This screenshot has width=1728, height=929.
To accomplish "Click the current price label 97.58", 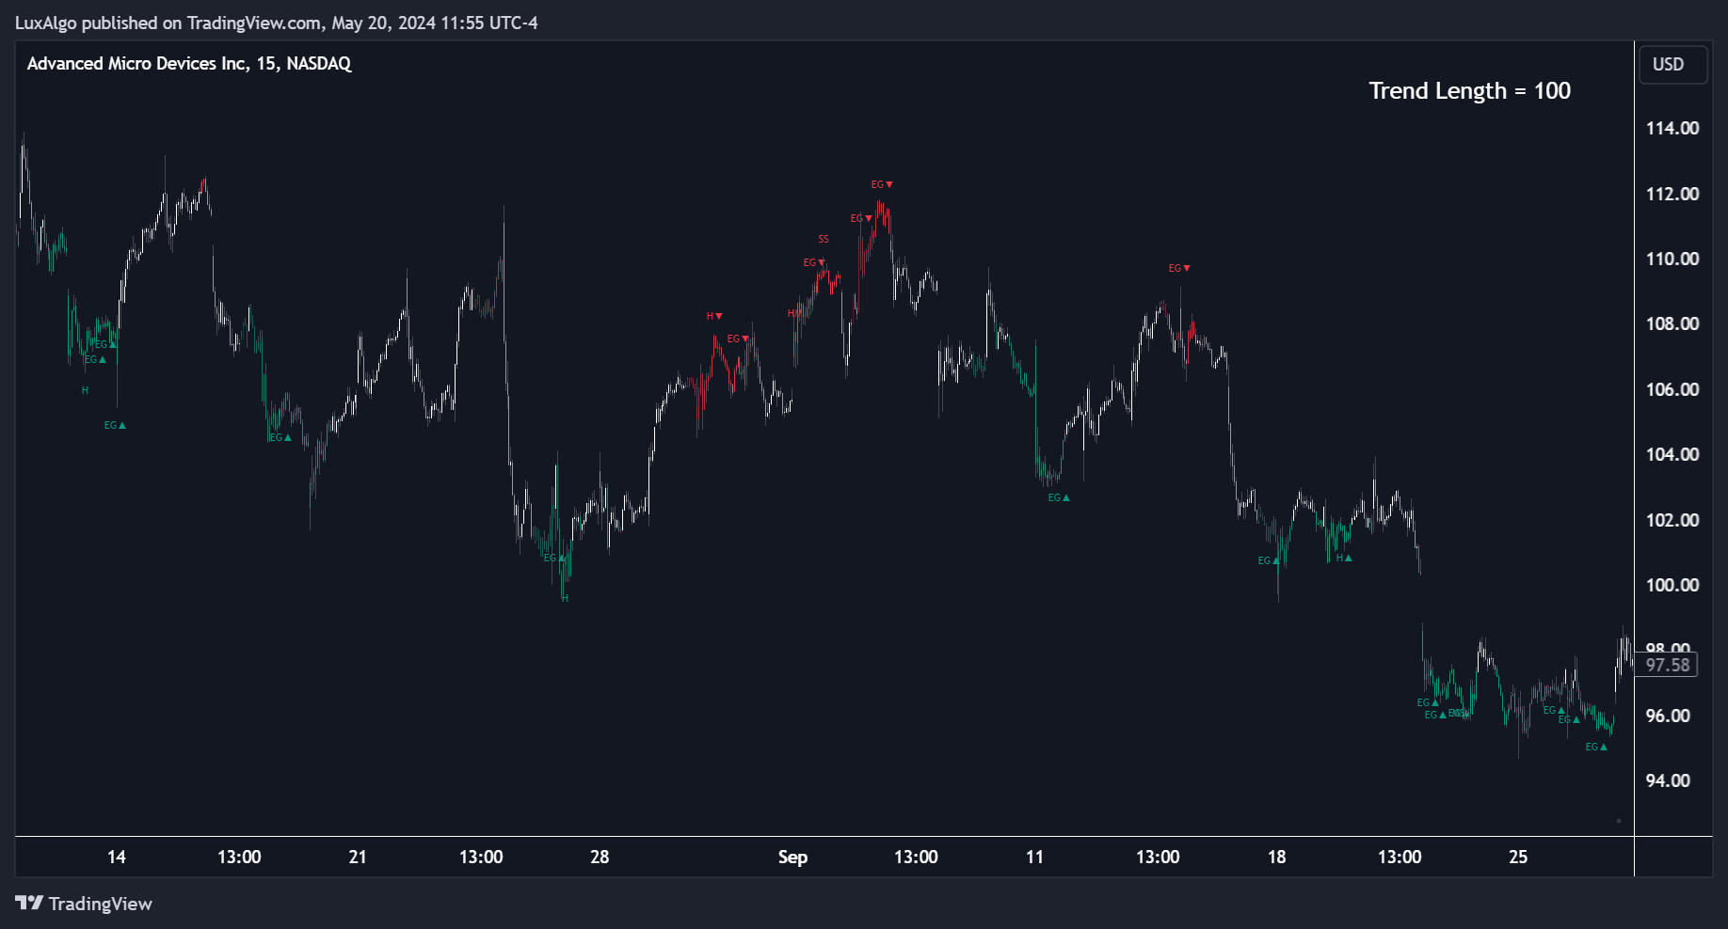I will coord(1667,665).
